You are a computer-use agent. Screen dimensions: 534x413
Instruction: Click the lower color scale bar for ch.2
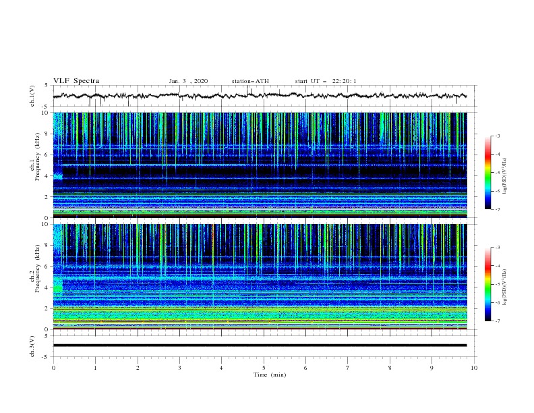point(487,284)
